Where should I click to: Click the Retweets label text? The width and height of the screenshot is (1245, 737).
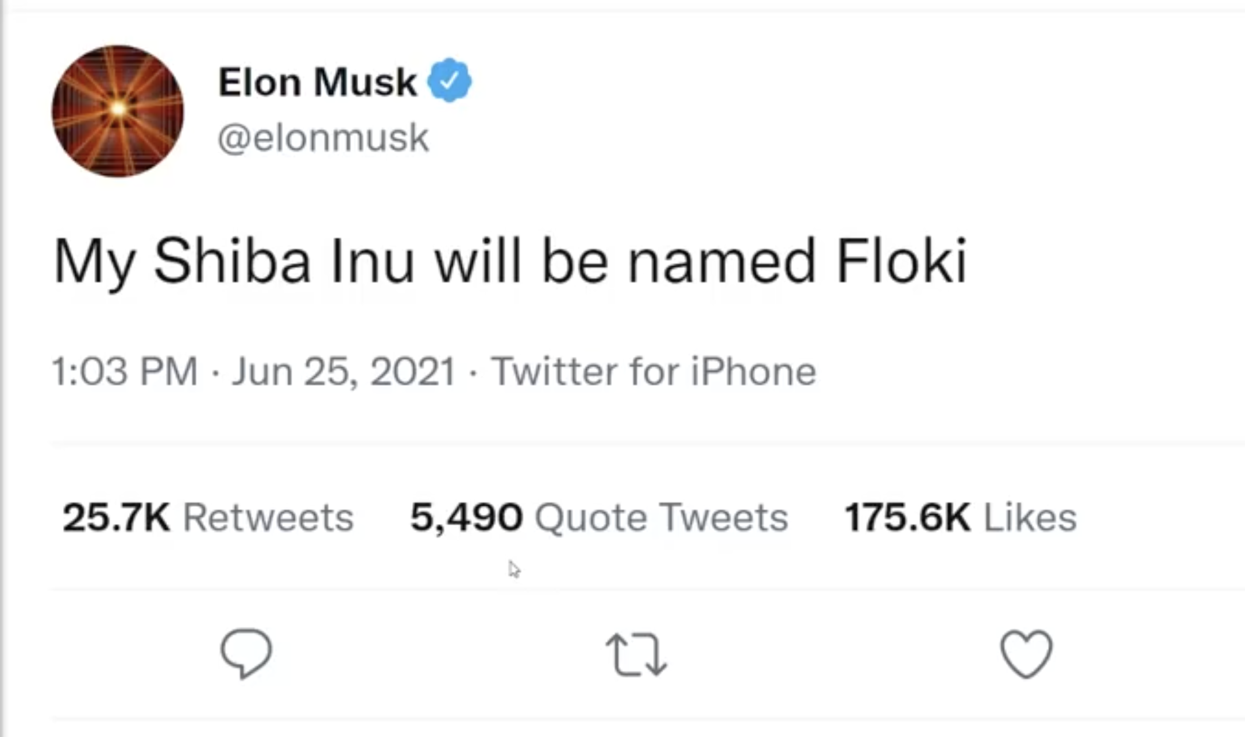pos(268,517)
